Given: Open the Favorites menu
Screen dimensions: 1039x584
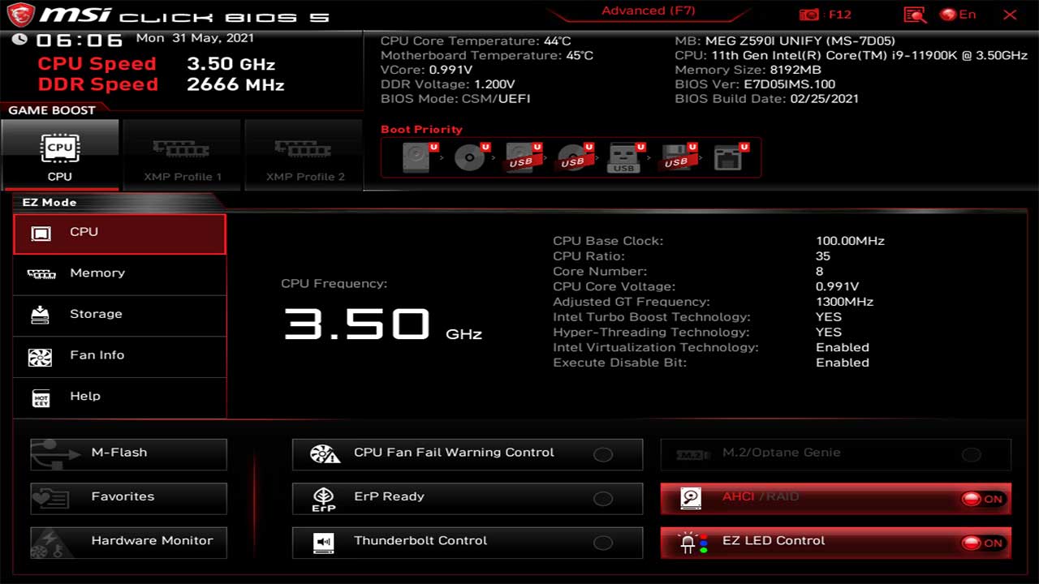Looking at the screenshot, I should pos(128,498).
